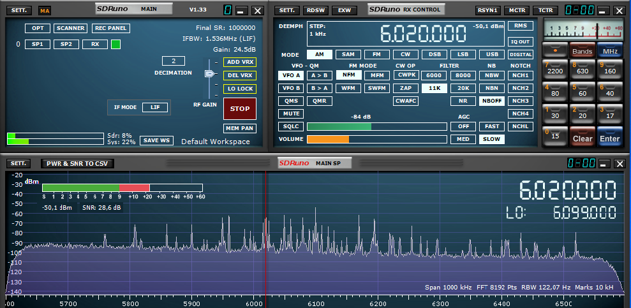Stop the stream with STOP button
This screenshot has height=308, width=631.
click(240, 108)
